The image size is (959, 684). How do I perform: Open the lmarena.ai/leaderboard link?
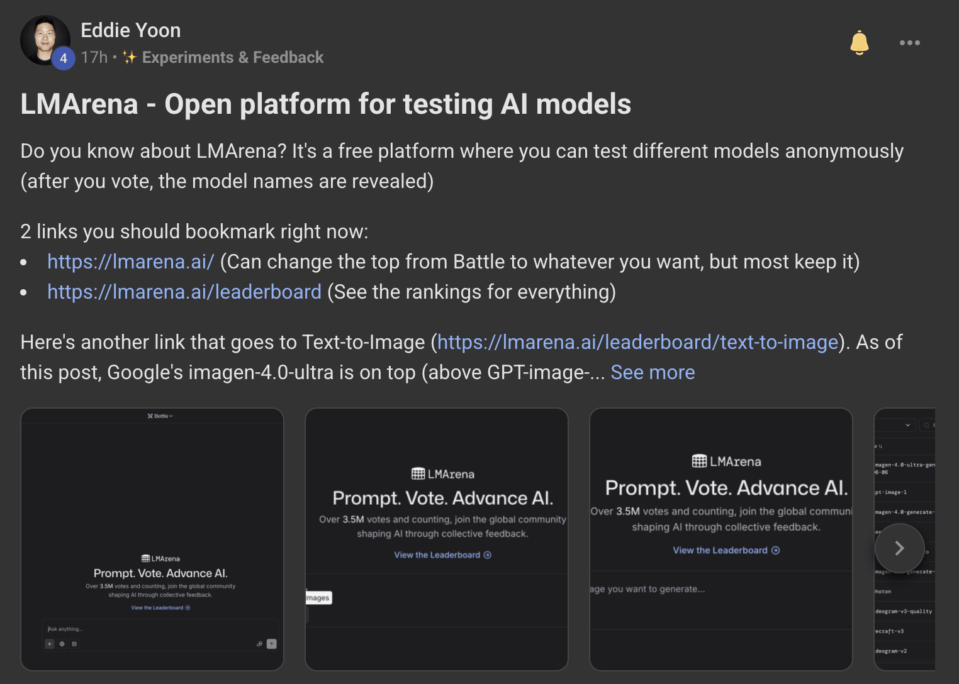[184, 292]
